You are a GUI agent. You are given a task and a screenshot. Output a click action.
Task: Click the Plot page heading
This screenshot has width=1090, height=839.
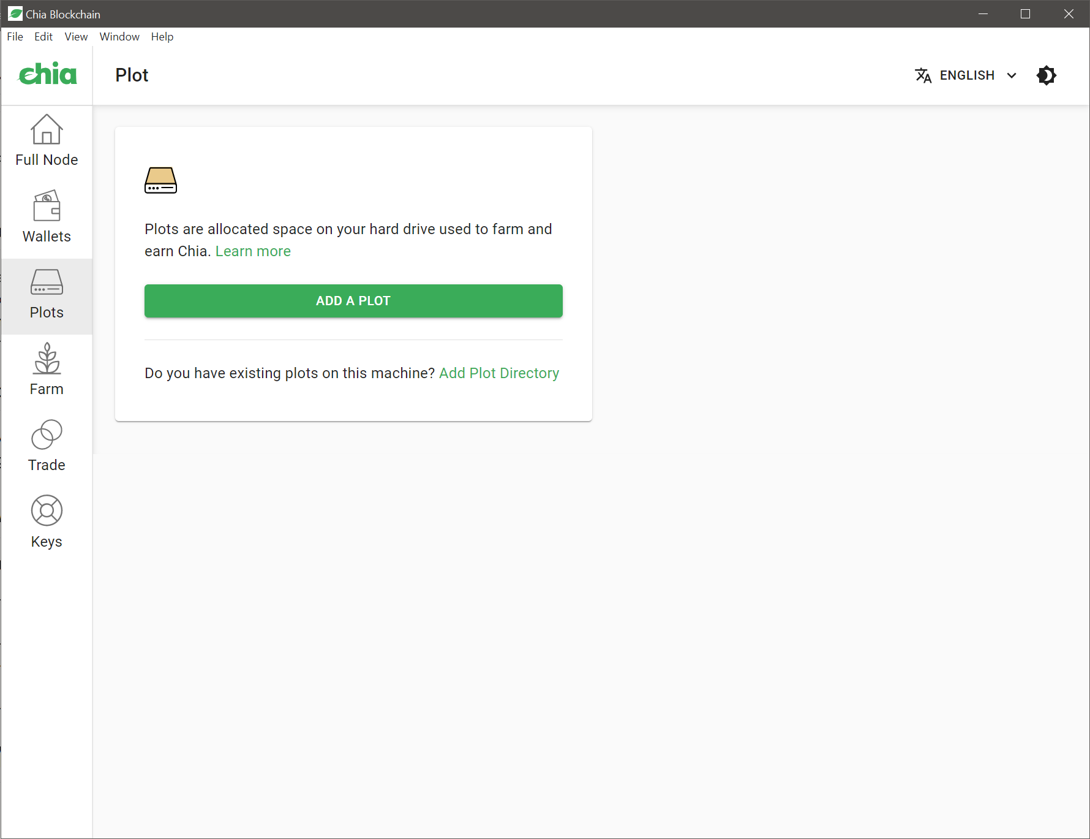pos(132,75)
